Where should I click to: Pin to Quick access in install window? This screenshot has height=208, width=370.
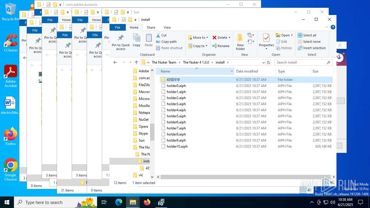pos(121,42)
